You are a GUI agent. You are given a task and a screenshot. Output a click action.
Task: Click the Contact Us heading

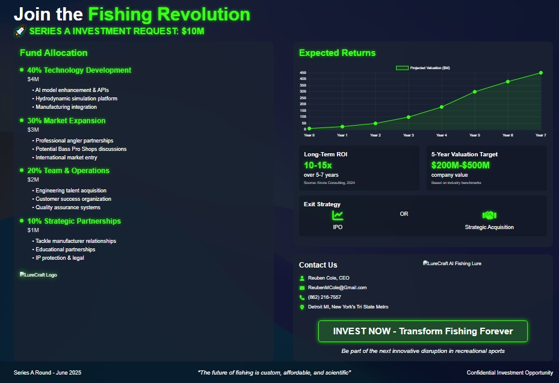pos(318,265)
